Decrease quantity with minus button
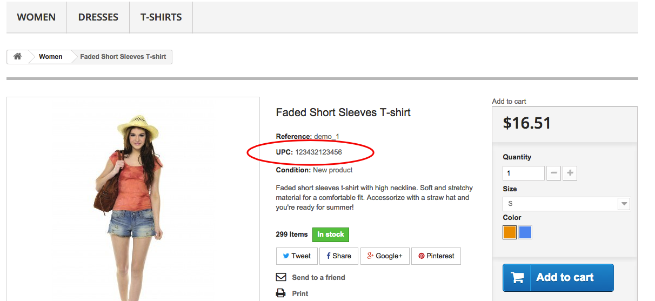Image resolution: width=655 pixels, height=301 pixels. click(x=553, y=173)
